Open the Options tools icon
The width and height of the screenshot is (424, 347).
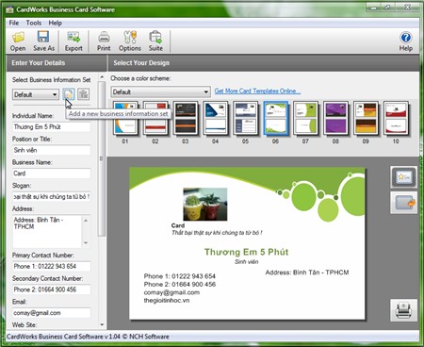[130, 41]
